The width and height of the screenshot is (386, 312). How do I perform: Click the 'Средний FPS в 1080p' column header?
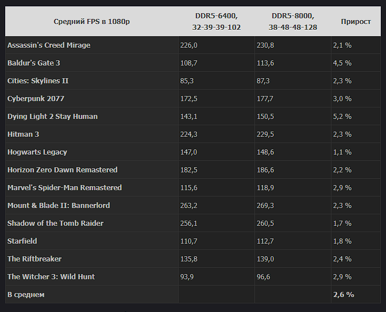coord(91,22)
